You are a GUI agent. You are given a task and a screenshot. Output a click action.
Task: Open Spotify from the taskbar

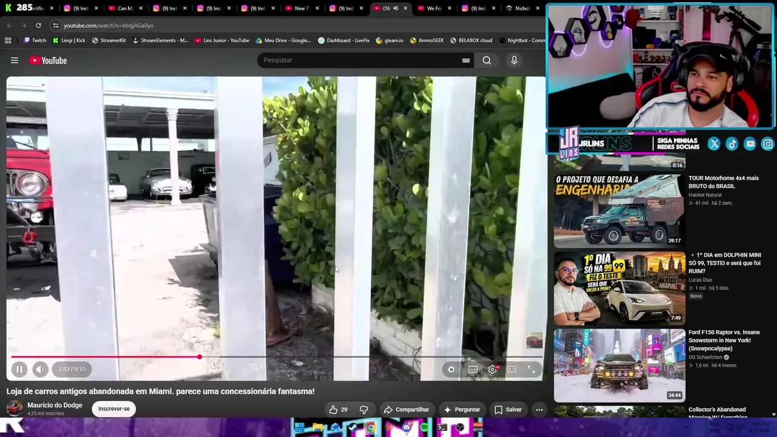click(x=424, y=427)
